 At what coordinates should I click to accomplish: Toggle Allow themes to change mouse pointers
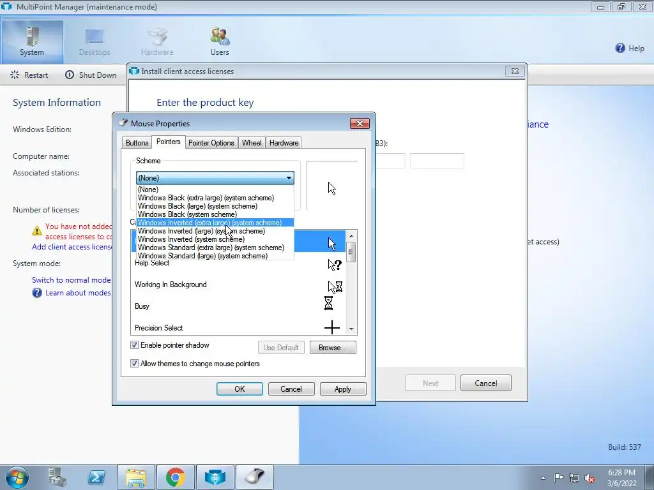click(x=134, y=363)
